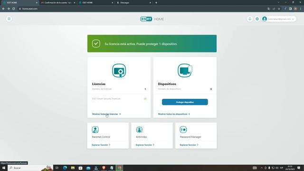Click the Licencias certificate icon
Screen dimensions: 304x171
coord(119,71)
